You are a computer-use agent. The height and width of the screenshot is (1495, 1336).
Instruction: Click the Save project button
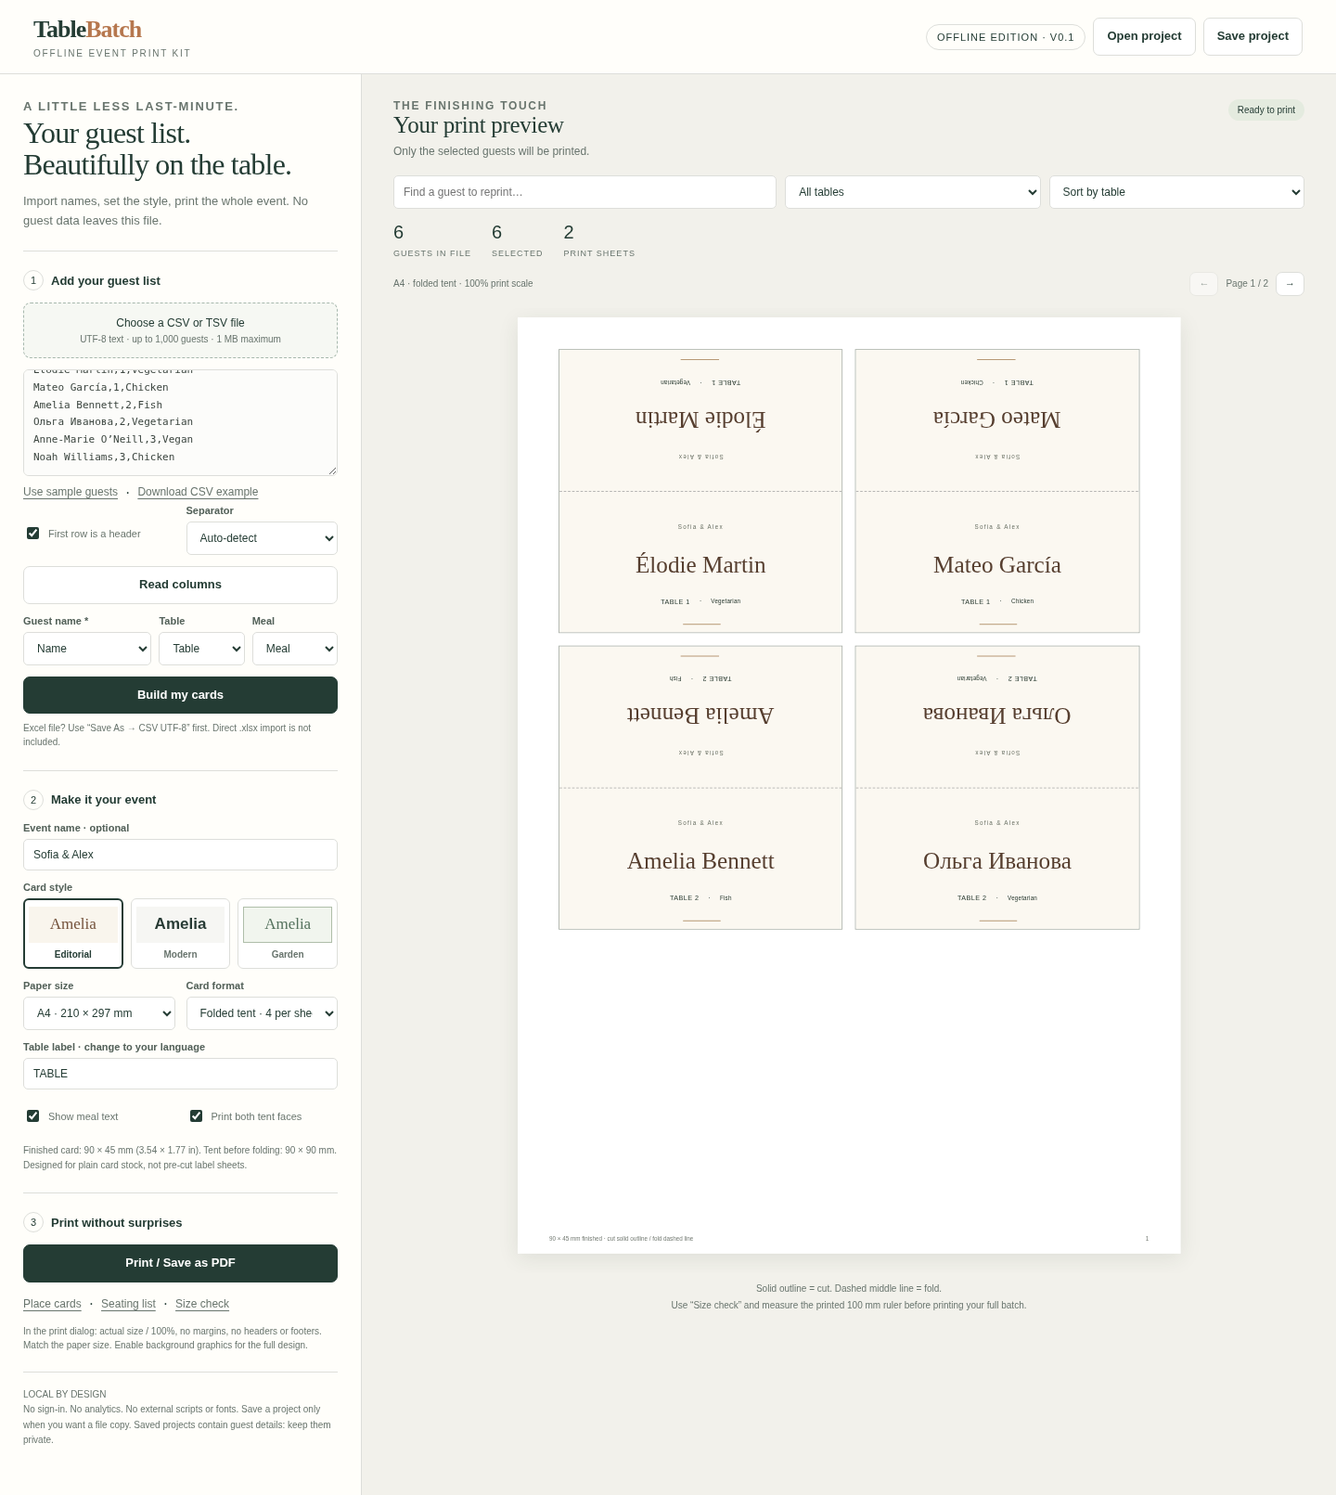(x=1252, y=36)
